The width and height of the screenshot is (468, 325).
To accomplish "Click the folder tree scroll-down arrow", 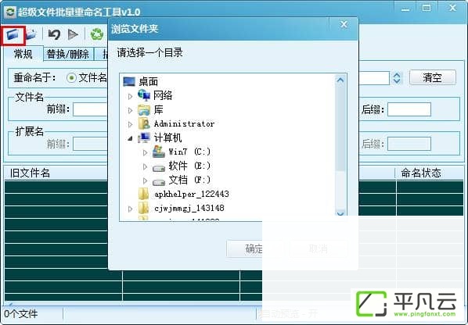I will tap(340, 213).
